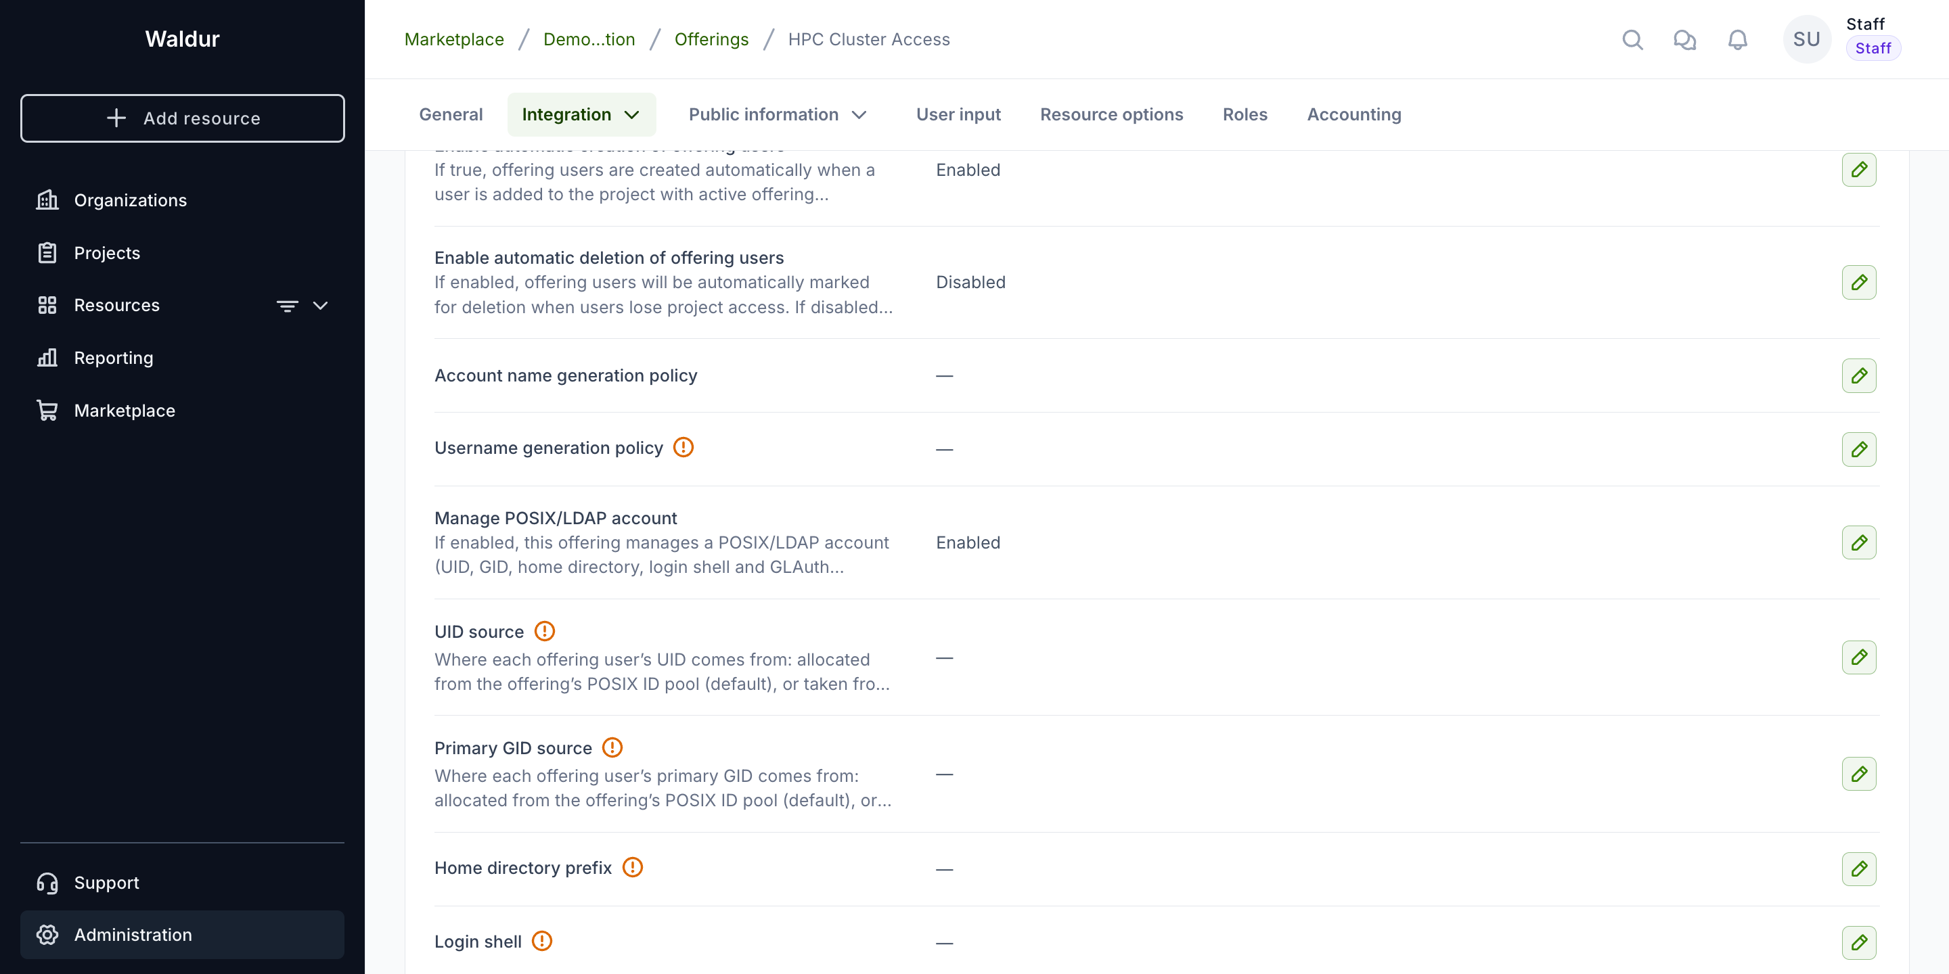The height and width of the screenshot is (974, 1949).
Task: Open the chat messages icon
Action: point(1684,39)
